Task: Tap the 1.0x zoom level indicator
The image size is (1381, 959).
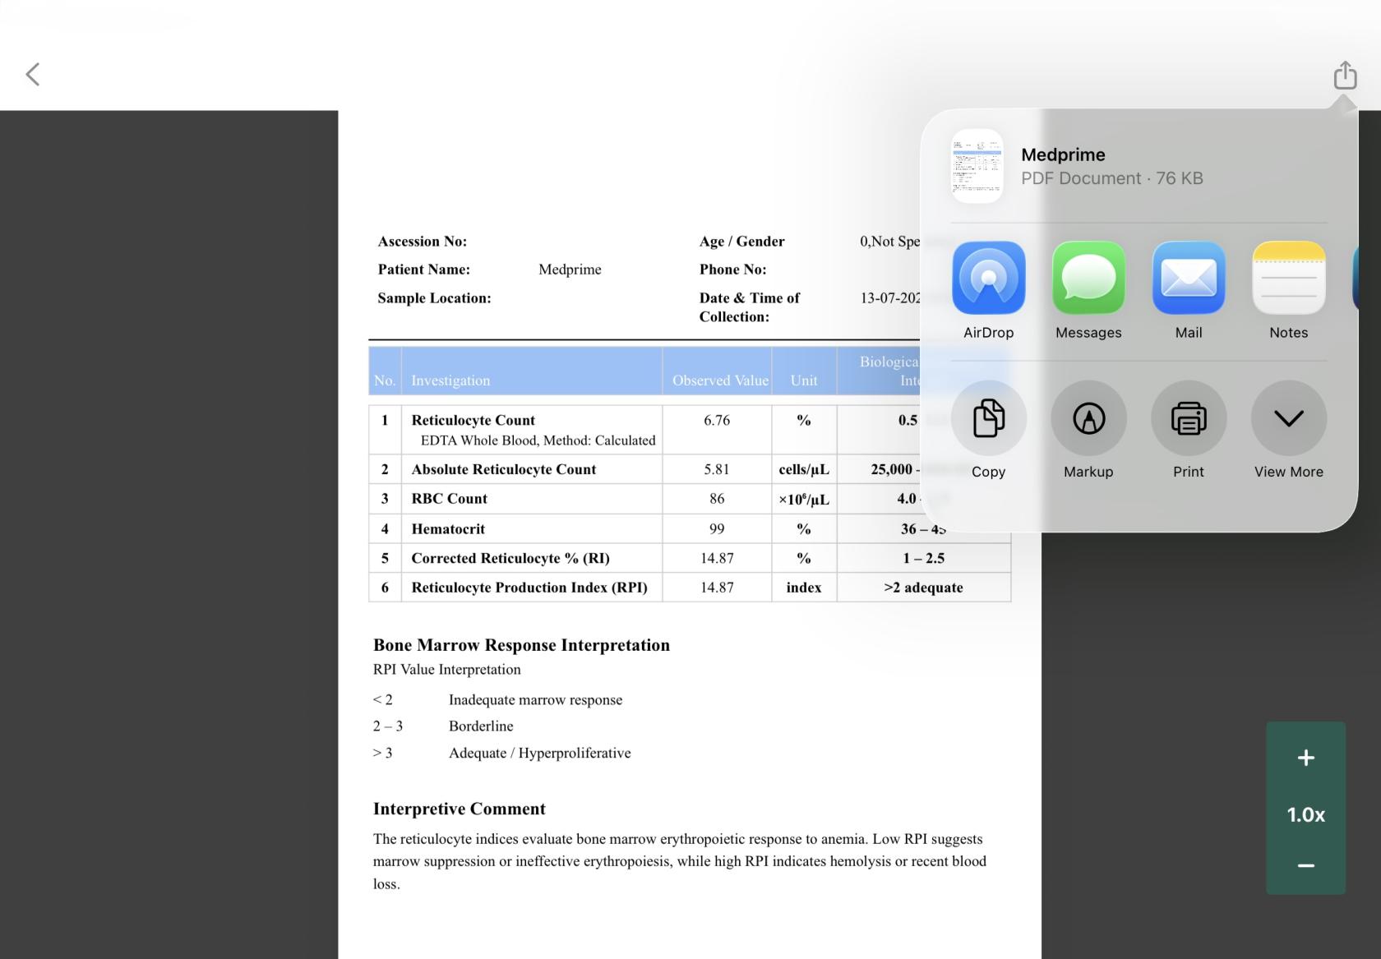Action: pyautogui.click(x=1305, y=814)
